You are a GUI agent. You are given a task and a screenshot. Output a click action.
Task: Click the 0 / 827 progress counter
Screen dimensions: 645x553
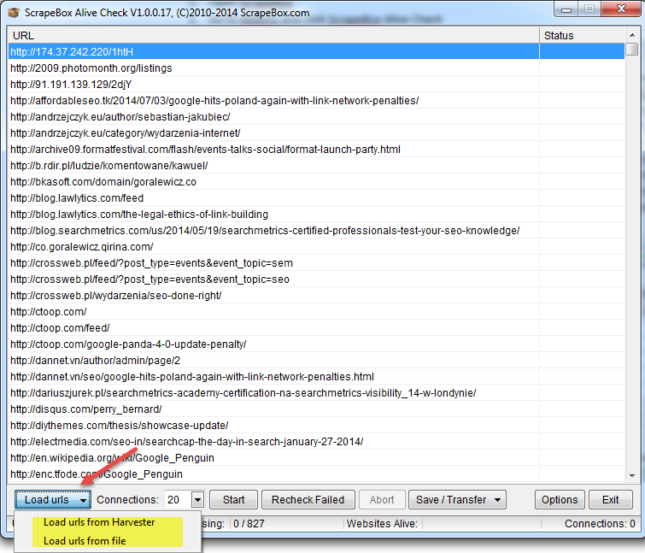pyautogui.click(x=249, y=523)
